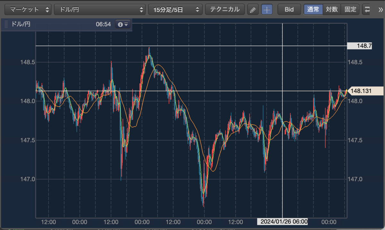385x230 pixels.
Task: Open the ドル/円 currency pair dropdown
Action: 100,9
